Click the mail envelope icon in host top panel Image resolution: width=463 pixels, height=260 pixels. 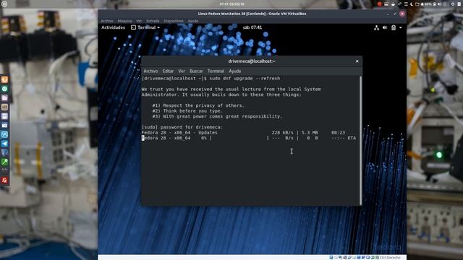(386, 4)
